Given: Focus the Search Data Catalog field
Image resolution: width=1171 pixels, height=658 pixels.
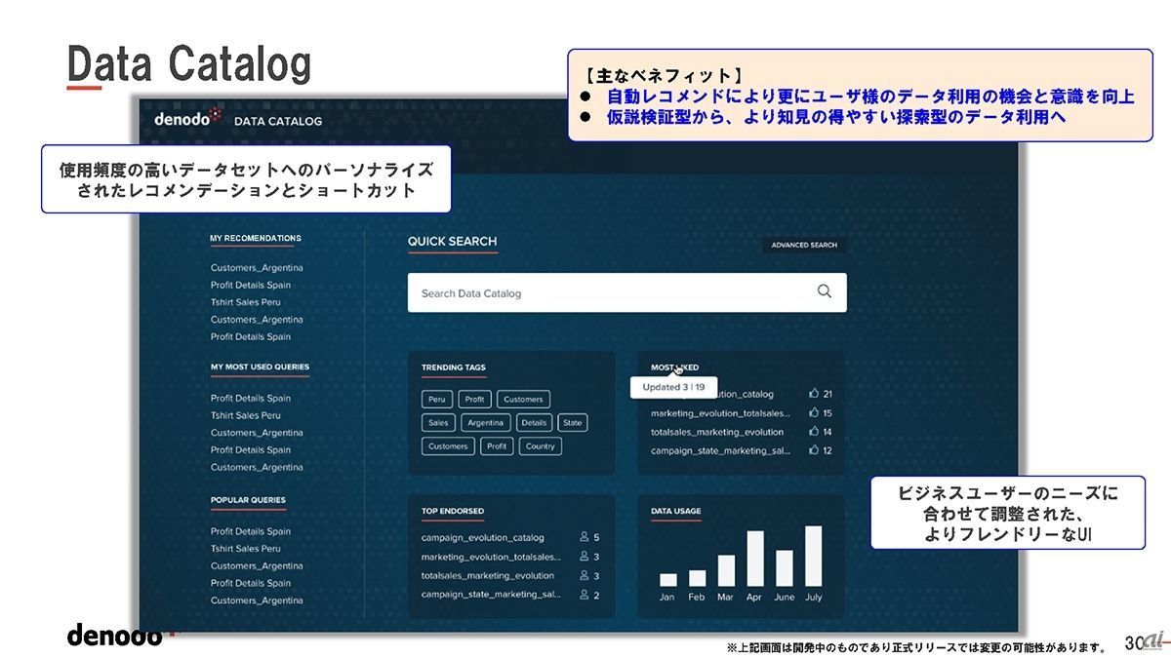Looking at the screenshot, I should (626, 292).
